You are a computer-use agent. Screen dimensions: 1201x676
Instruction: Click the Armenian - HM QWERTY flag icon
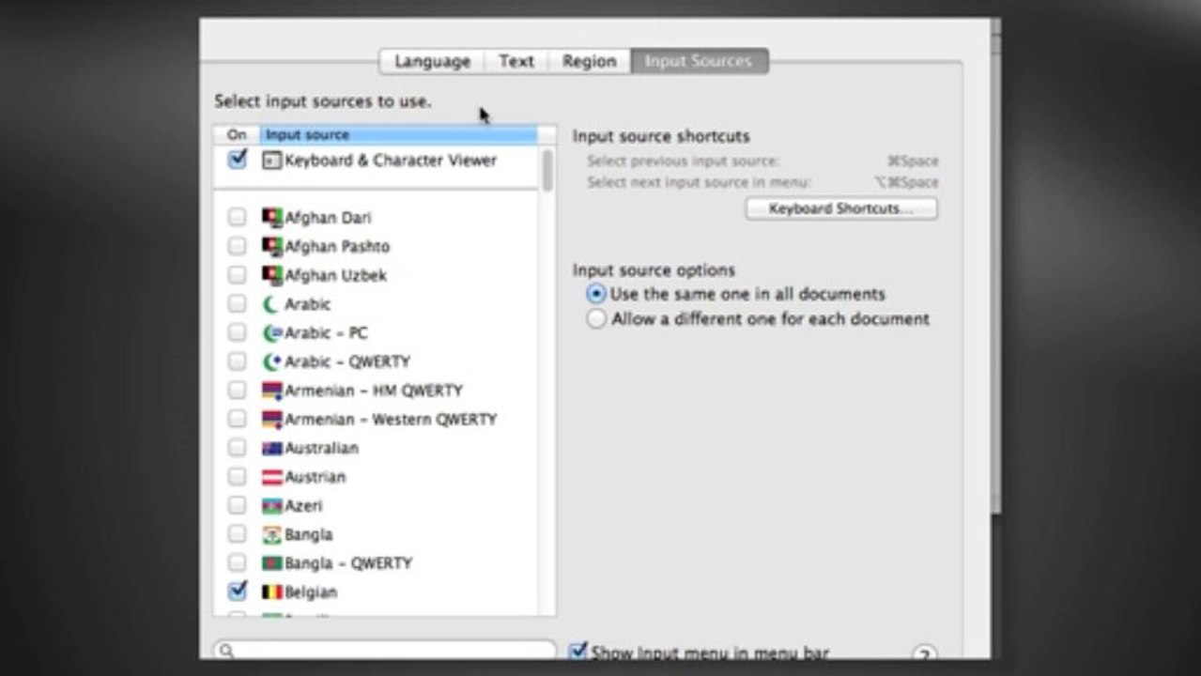click(x=272, y=391)
